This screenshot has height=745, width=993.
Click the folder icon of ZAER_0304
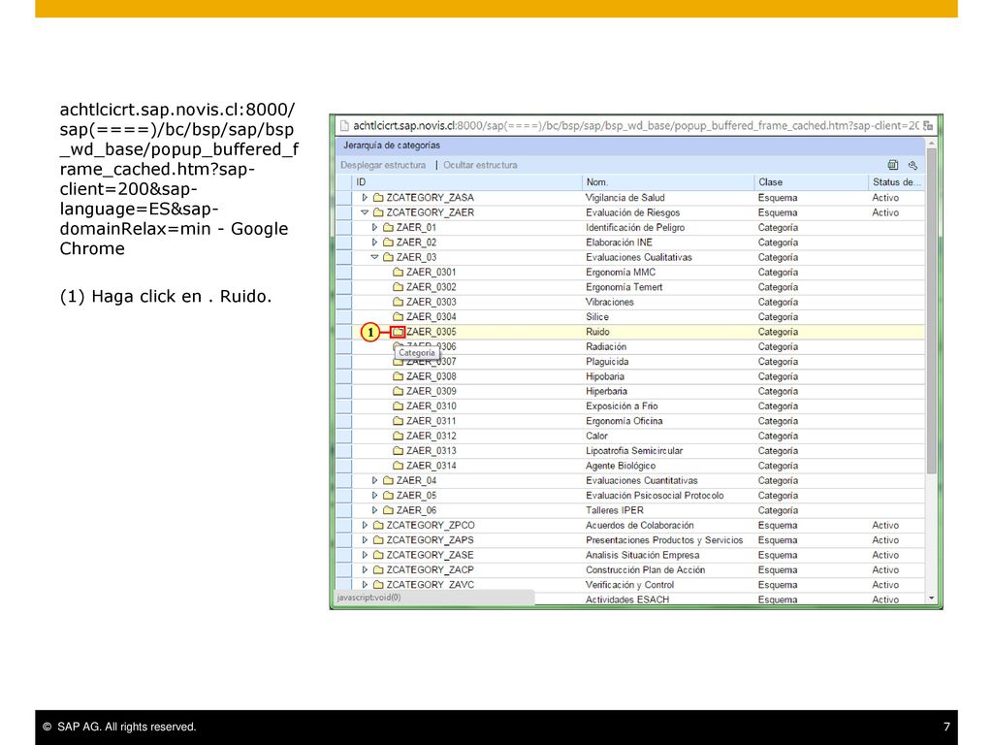(x=398, y=317)
